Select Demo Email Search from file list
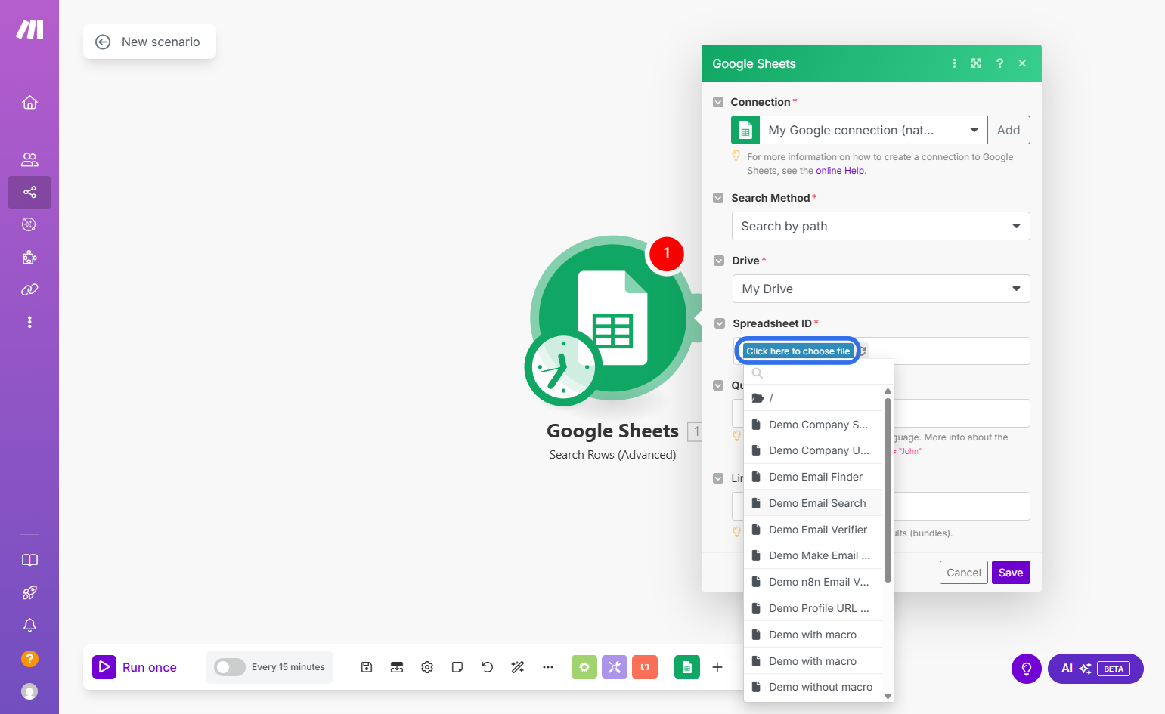1165x714 pixels. pyautogui.click(x=814, y=503)
